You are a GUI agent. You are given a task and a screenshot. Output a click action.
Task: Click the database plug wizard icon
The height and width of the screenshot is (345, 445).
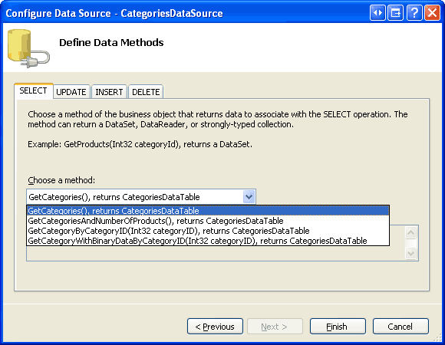click(x=28, y=48)
